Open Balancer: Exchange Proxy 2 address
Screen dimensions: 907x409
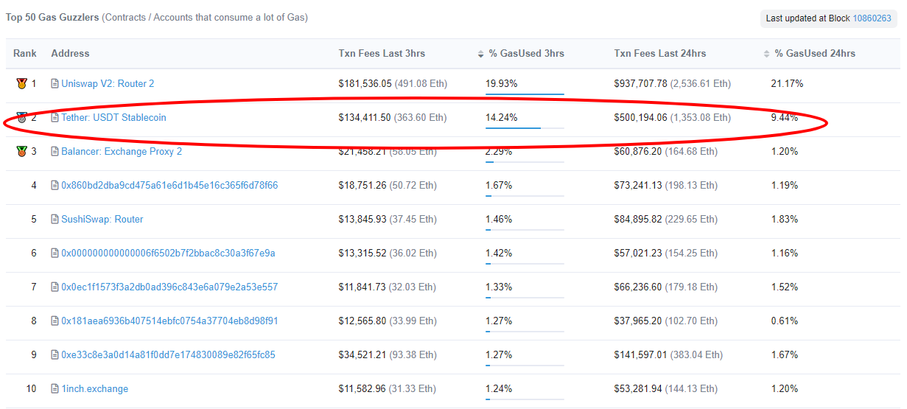click(122, 151)
